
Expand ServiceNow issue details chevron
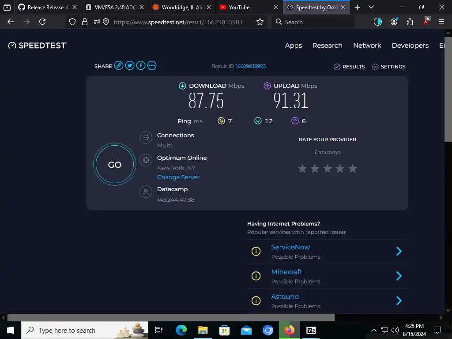[x=399, y=251]
